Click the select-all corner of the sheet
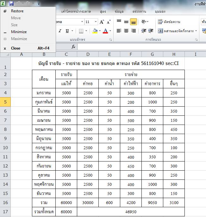 point(5,54)
